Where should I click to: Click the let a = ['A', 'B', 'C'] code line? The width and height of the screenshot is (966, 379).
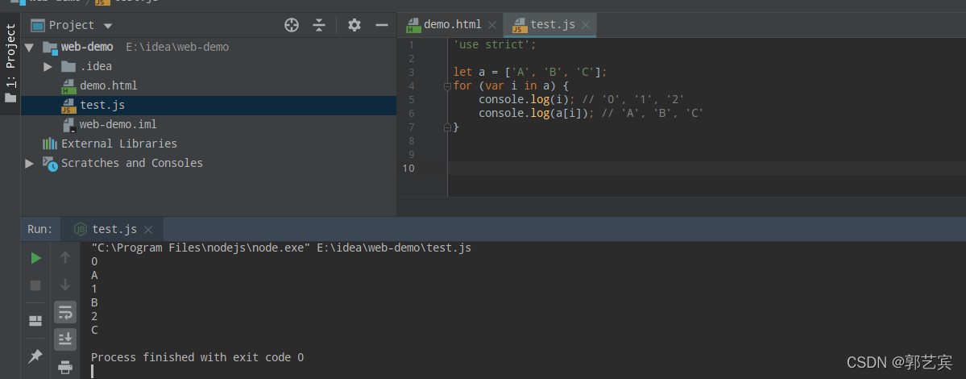tap(530, 73)
